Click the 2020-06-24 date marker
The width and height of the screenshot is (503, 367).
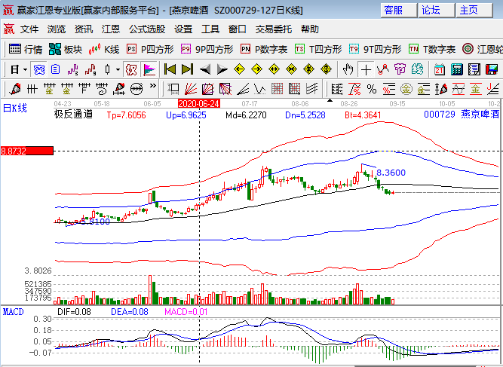click(199, 103)
